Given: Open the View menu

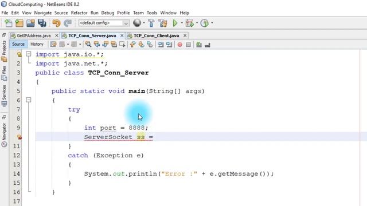Looking at the screenshot, I should tap(27, 13).
